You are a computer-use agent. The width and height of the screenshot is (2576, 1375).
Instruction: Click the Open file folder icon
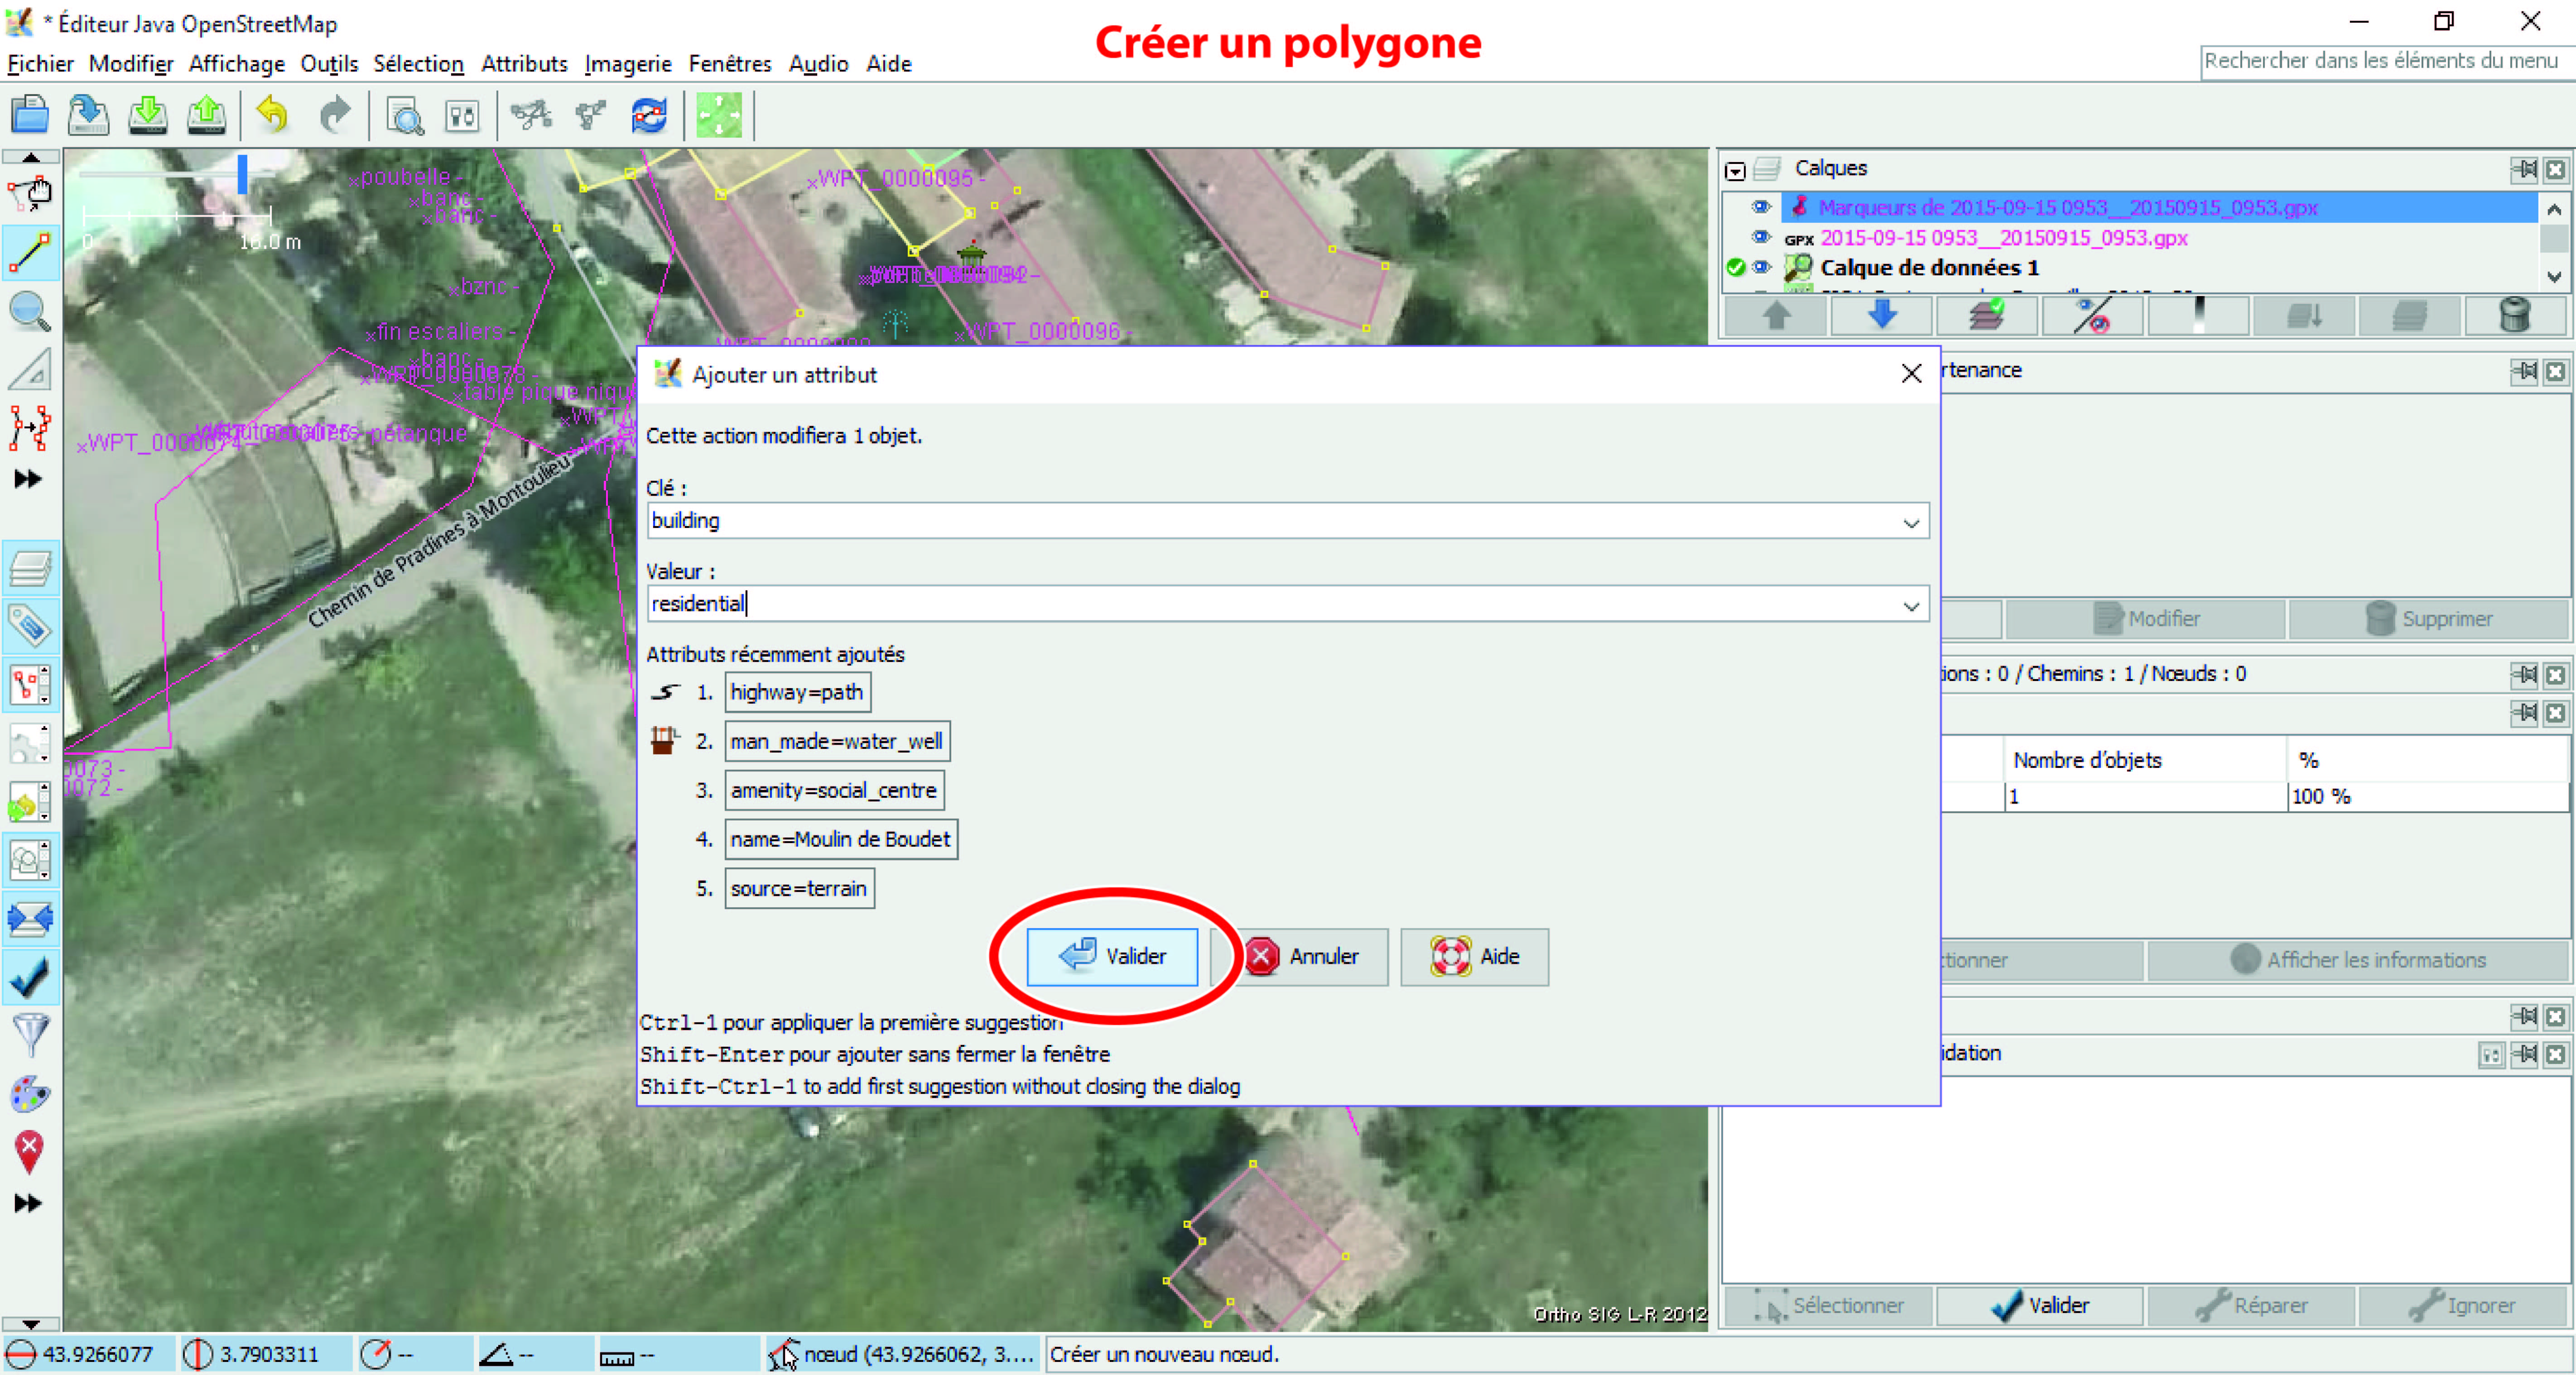click(30, 115)
